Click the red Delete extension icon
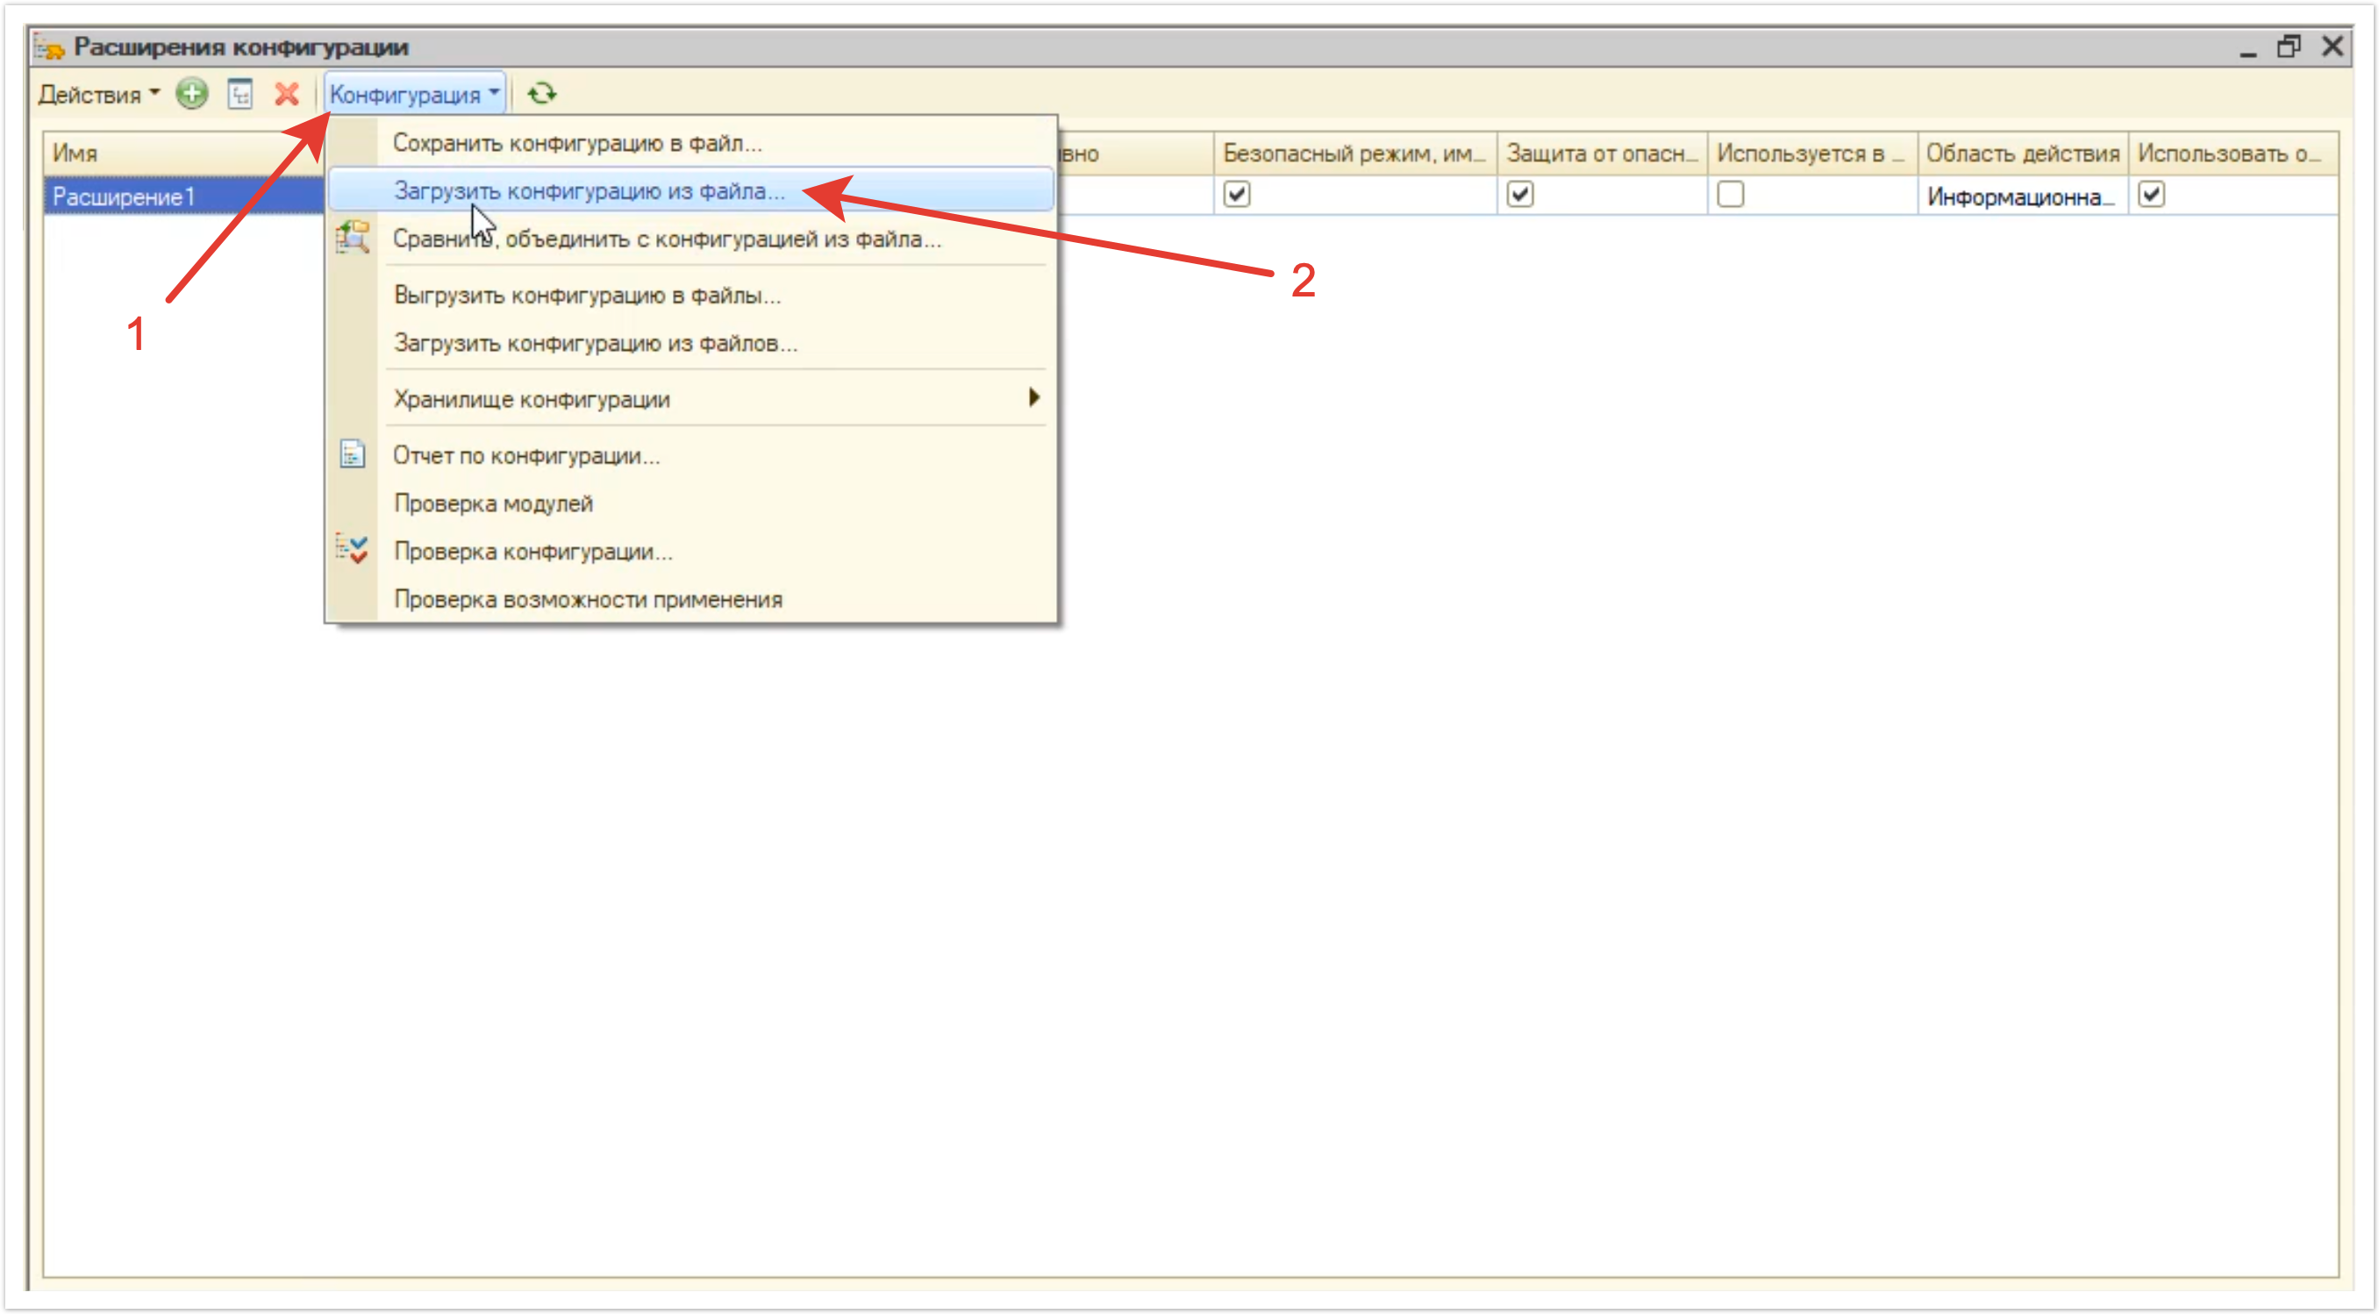Viewport: 2379px width, 1314px height. pyautogui.click(x=287, y=94)
